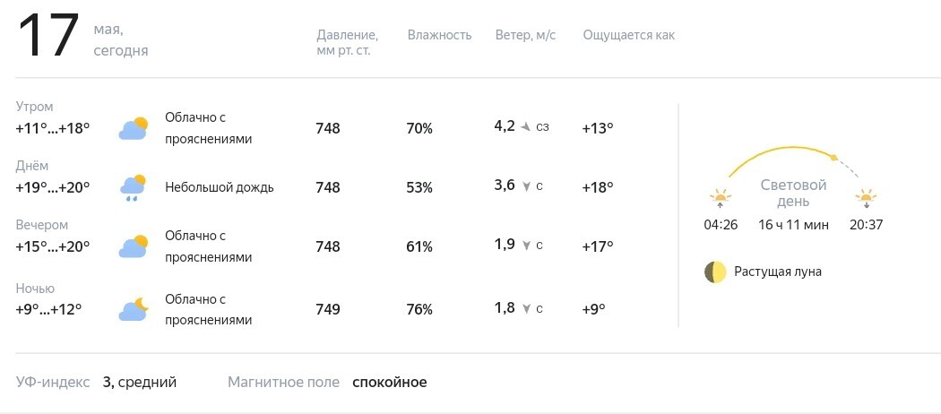
Task: Click the Влажность column header
Action: coord(439,35)
